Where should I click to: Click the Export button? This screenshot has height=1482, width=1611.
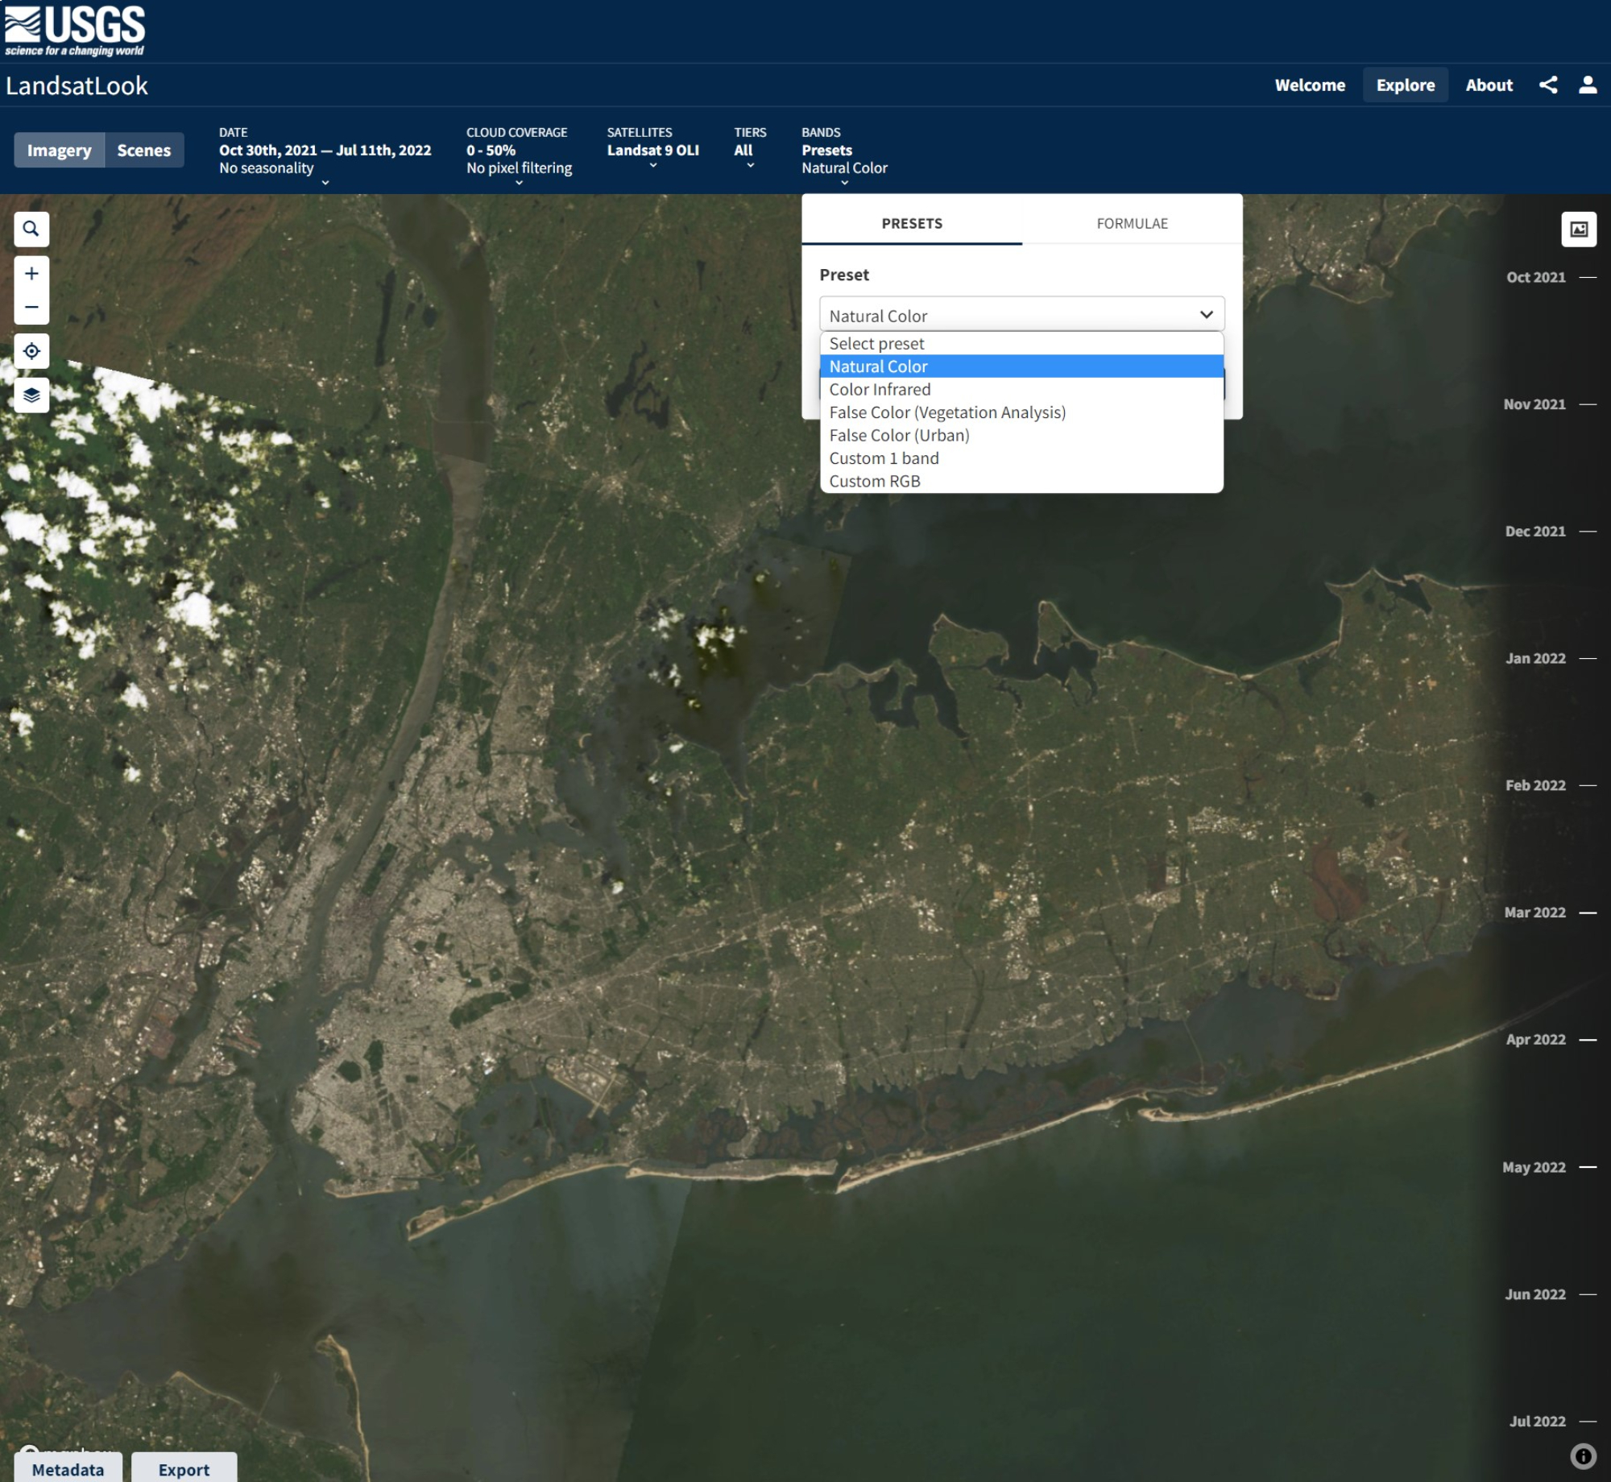(184, 1469)
